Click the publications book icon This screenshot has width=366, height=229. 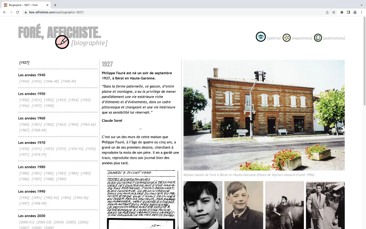[318, 38]
